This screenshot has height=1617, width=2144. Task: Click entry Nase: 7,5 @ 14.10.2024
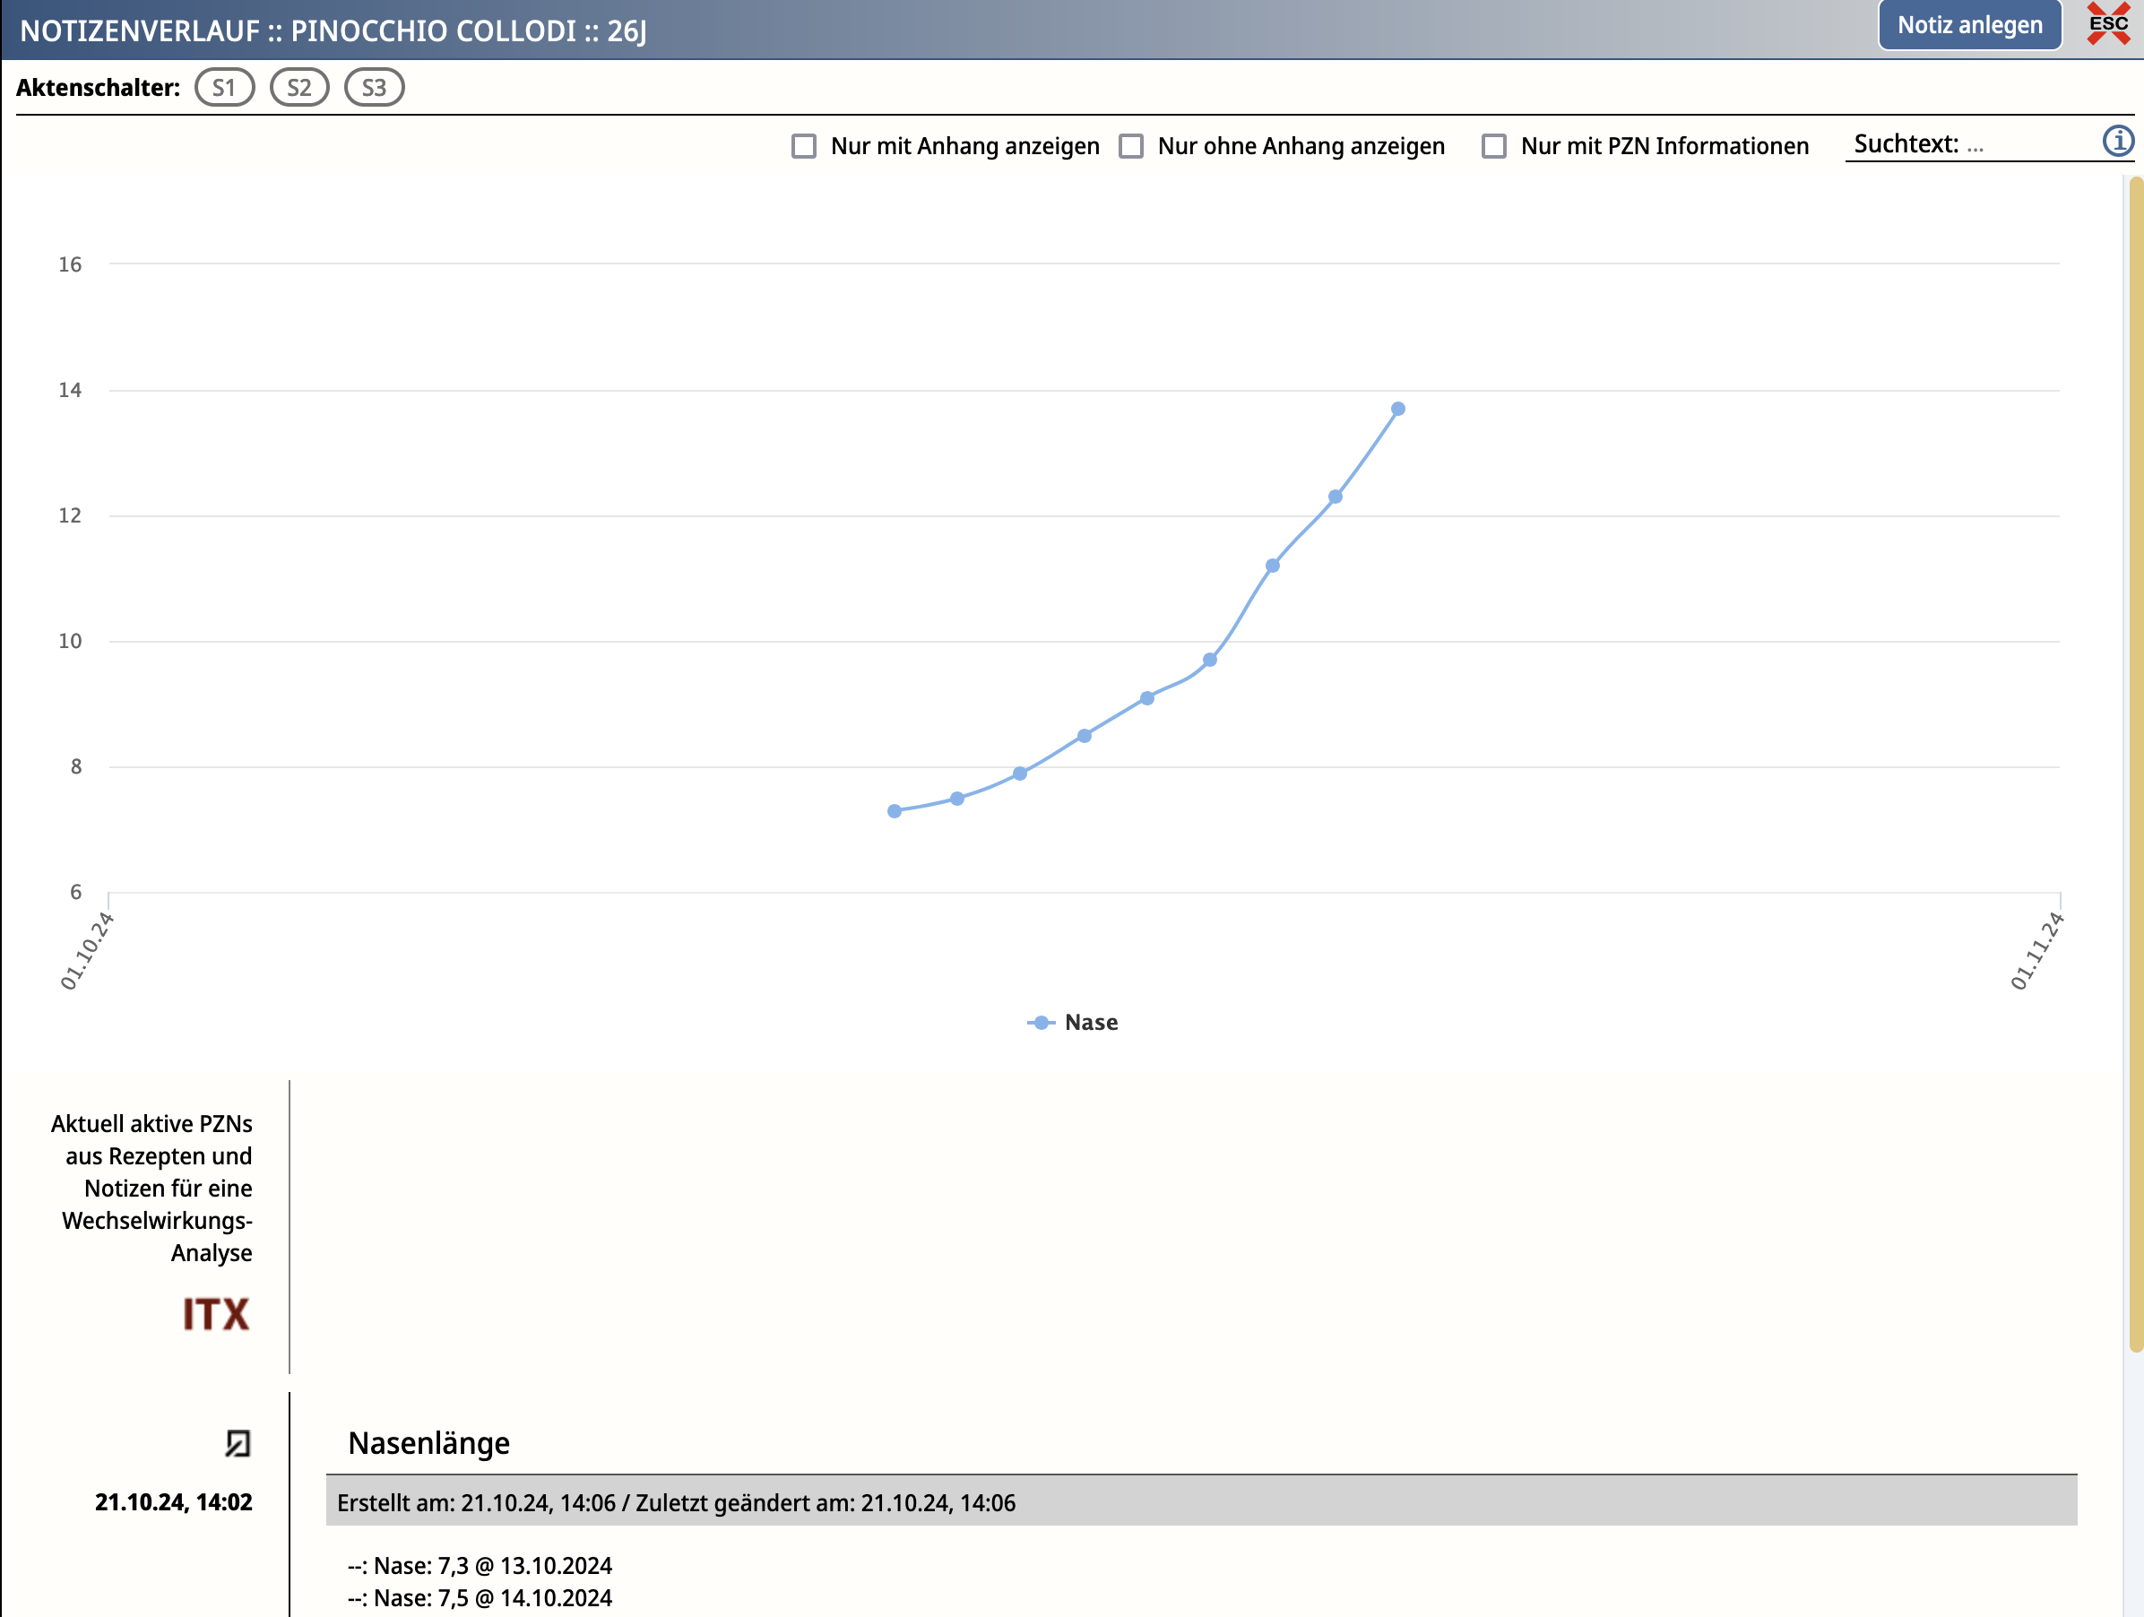pyautogui.click(x=480, y=1597)
